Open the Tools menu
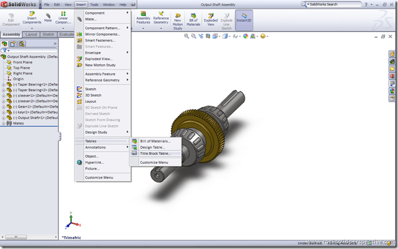398x249 pixels. pos(94,4)
